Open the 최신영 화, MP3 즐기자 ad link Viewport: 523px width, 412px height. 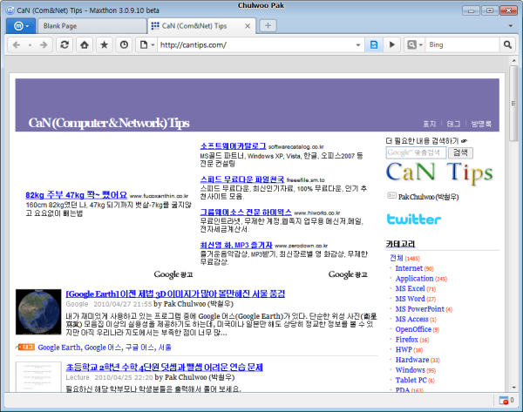(x=236, y=245)
